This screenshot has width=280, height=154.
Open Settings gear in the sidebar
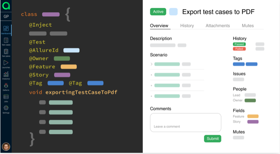tap(6, 109)
